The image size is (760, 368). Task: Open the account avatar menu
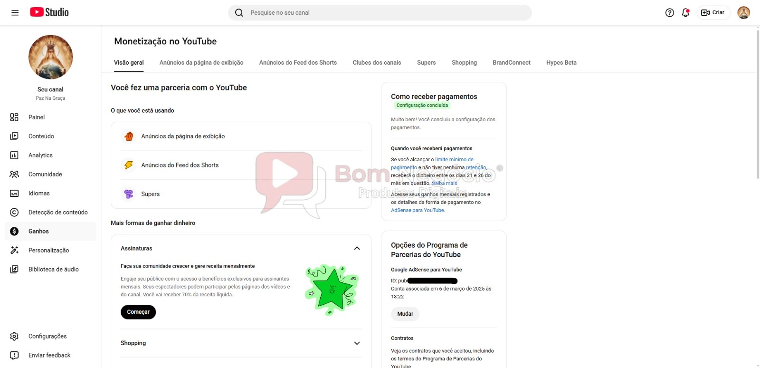point(743,13)
